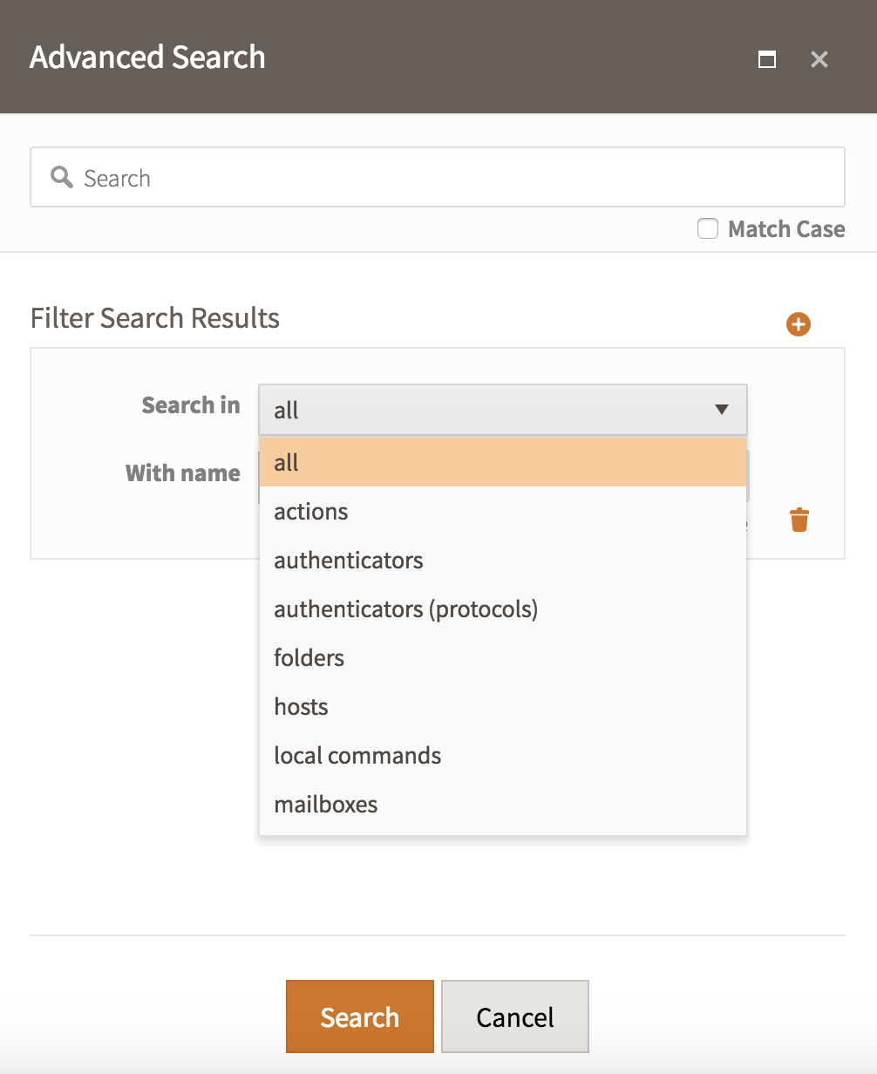Click the Search in combo box showing all
877x1074 pixels.
pos(503,410)
